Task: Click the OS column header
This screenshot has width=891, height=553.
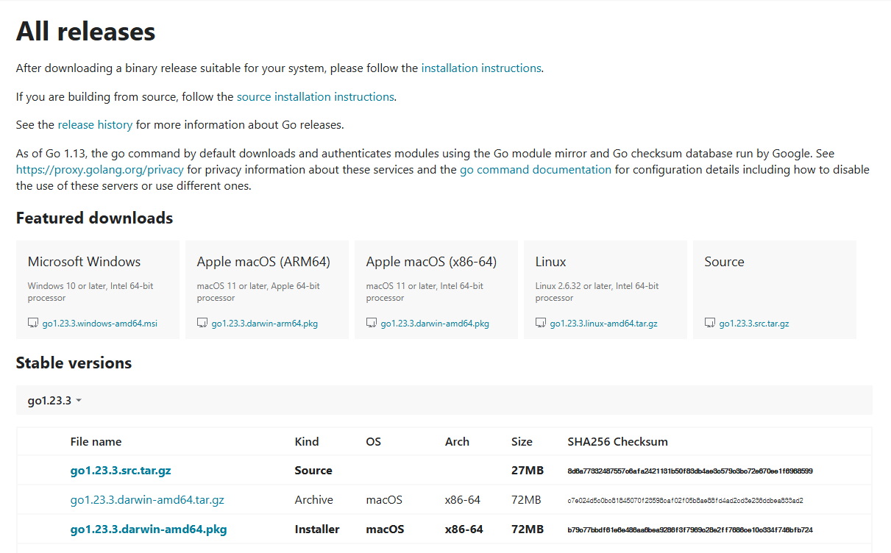Action: pos(373,441)
